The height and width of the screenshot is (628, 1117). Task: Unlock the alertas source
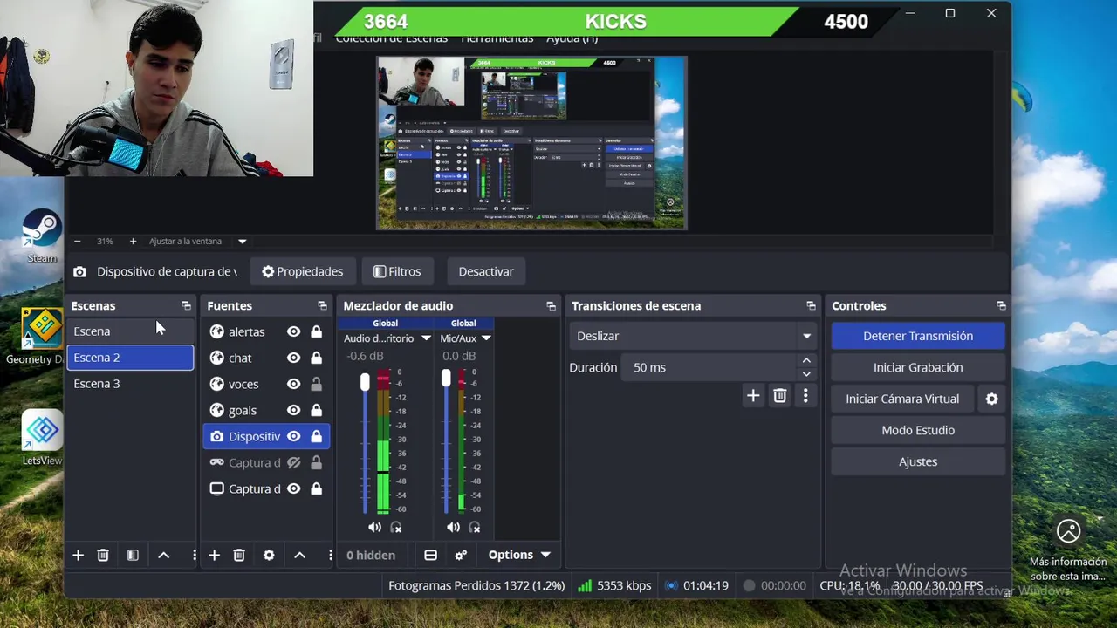pyautogui.click(x=316, y=331)
